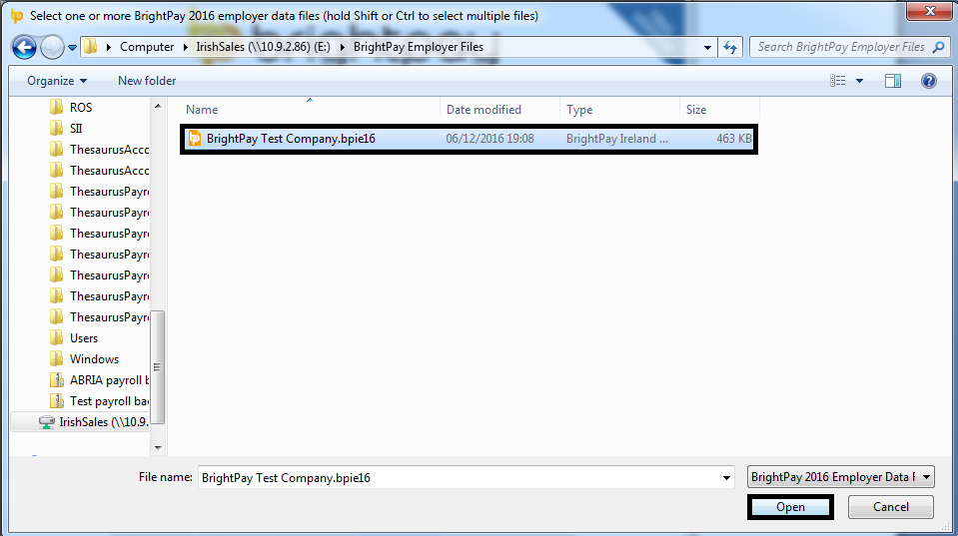
Task: Select the Users folder in the tree
Action: pyautogui.click(x=84, y=338)
